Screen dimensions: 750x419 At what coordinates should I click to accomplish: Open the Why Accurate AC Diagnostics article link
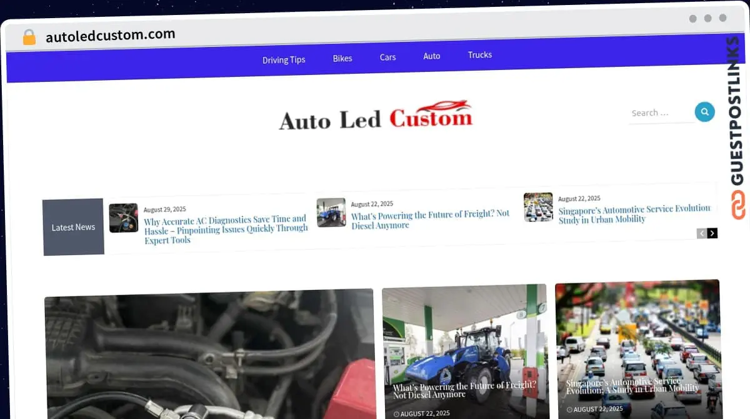226,230
